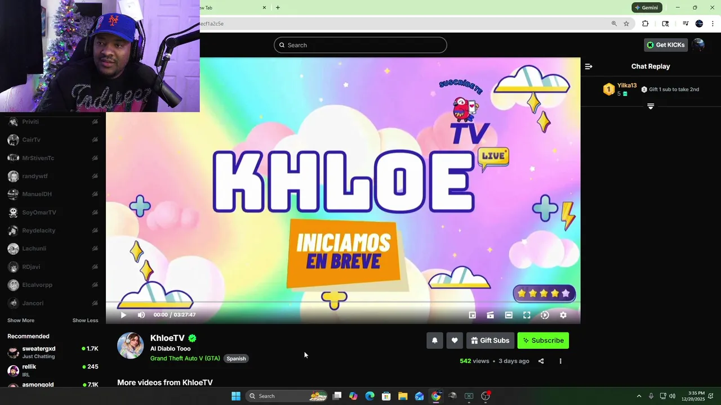
Task: Click Get KICKs button
Action: pos(666,45)
